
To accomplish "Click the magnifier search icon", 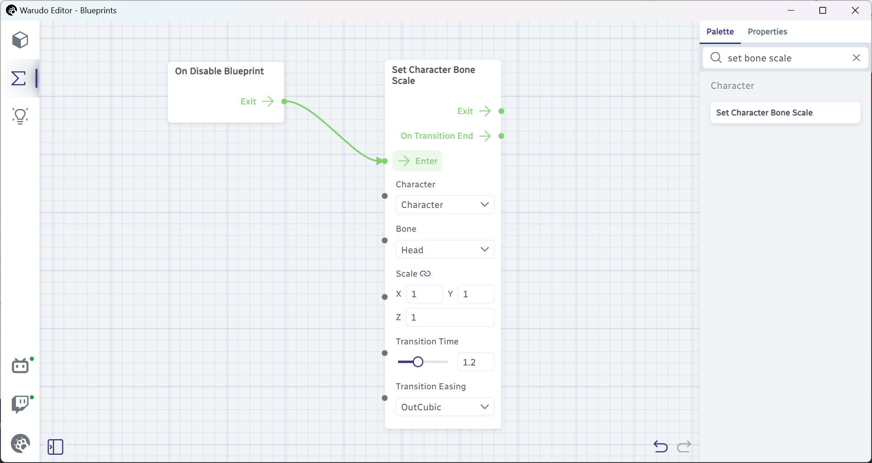I will (716, 58).
